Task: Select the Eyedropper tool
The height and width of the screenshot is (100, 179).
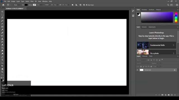Action: [2, 30]
